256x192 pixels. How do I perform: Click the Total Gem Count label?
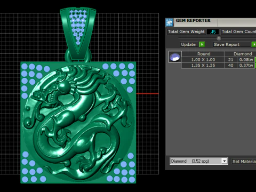pos(238,31)
